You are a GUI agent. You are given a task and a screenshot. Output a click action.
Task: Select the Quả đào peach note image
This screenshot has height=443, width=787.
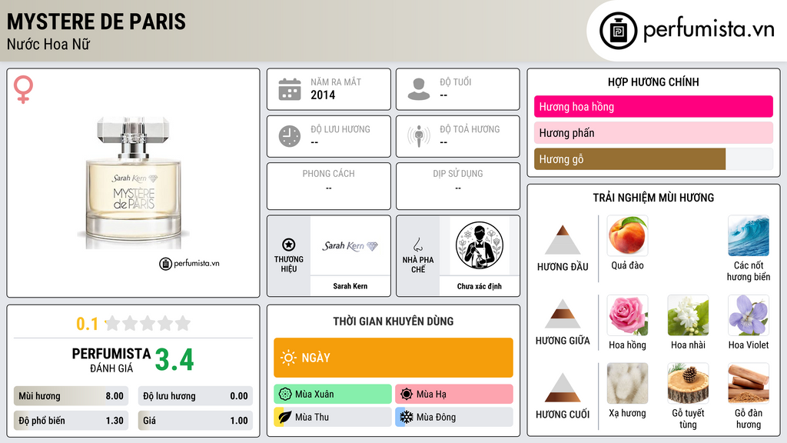click(x=627, y=235)
